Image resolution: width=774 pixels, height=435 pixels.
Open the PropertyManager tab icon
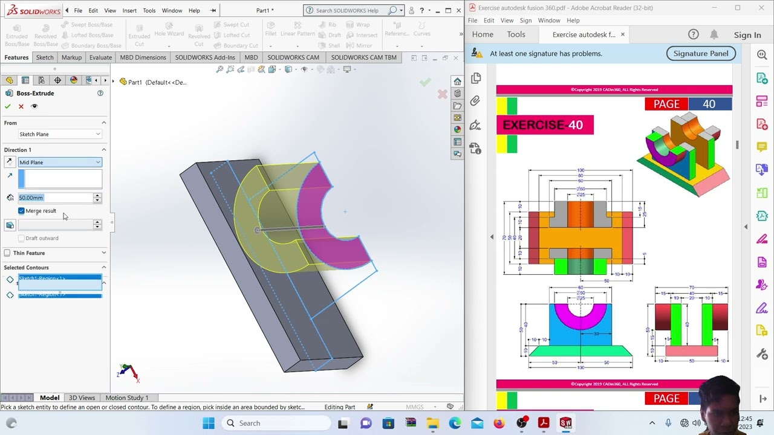(x=25, y=80)
